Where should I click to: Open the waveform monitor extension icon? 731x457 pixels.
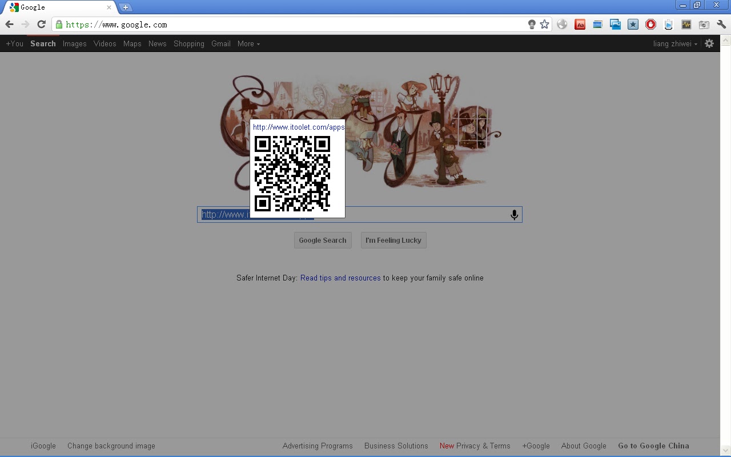pos(686,25)
